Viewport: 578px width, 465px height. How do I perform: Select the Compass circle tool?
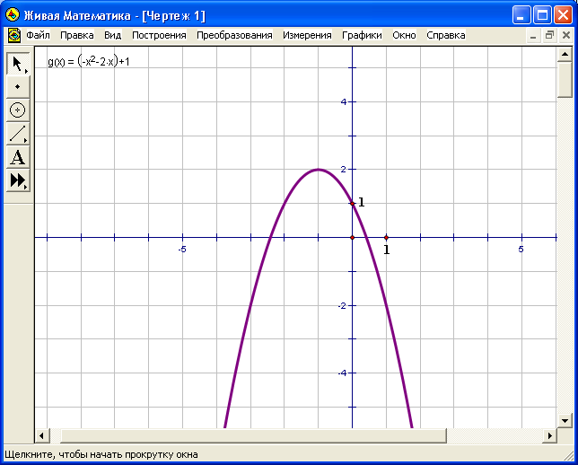(18, 110)
